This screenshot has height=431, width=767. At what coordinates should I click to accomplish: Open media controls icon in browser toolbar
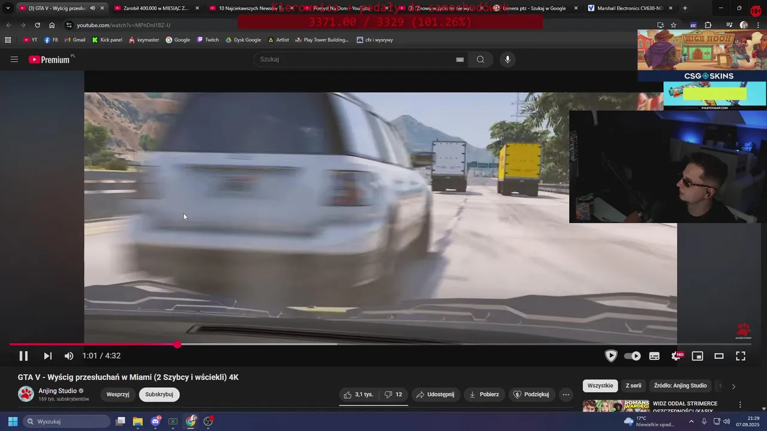coord(729,25)
